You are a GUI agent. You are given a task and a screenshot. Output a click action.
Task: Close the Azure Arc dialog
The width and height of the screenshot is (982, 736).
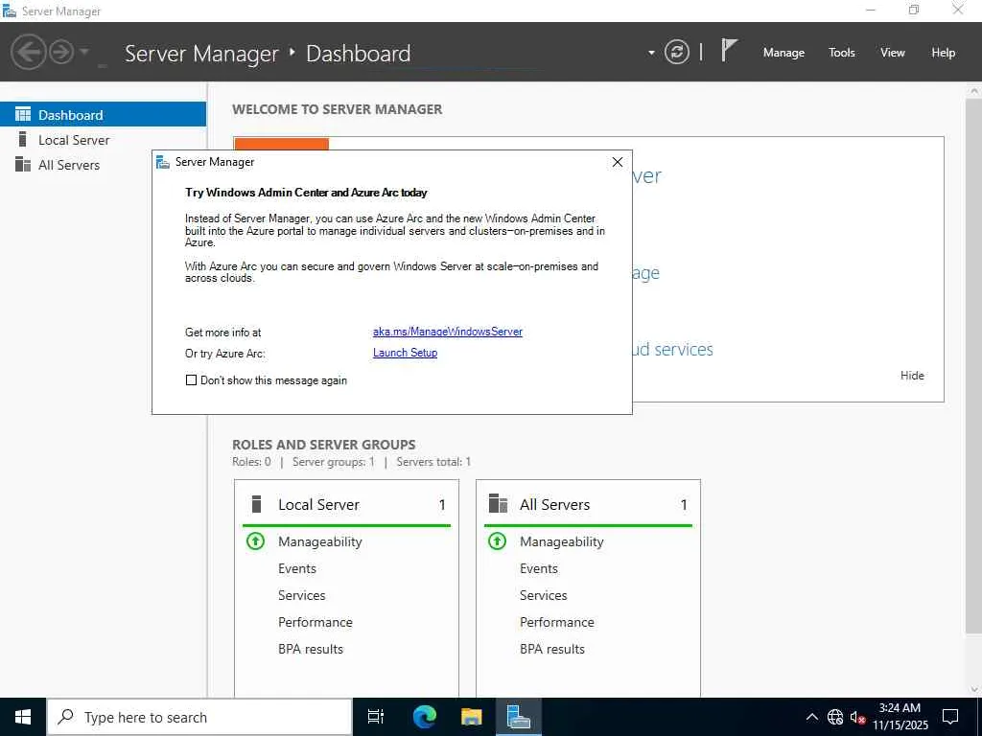[617, 162]
